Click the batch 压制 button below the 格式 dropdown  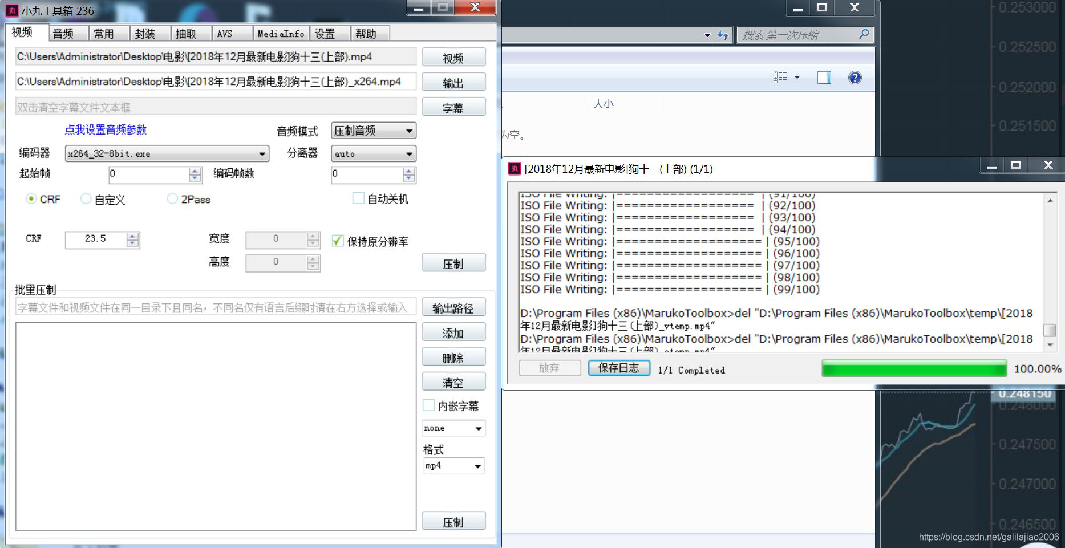(x=453, y=522)
